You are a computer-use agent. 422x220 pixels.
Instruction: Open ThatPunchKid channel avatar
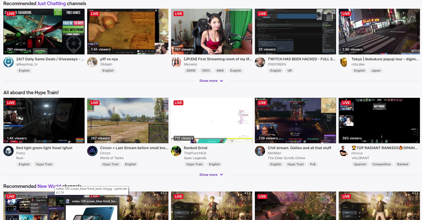coord(176,151)
